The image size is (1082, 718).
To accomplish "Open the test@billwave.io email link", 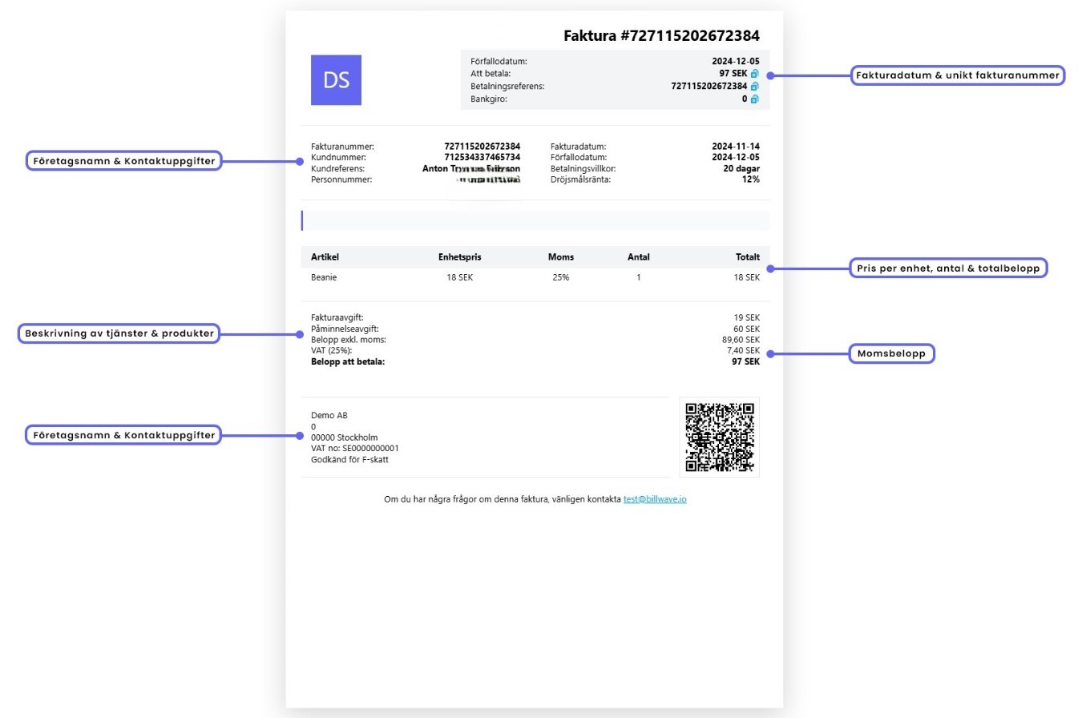I will pyautogui.click(x=655, y=499).
